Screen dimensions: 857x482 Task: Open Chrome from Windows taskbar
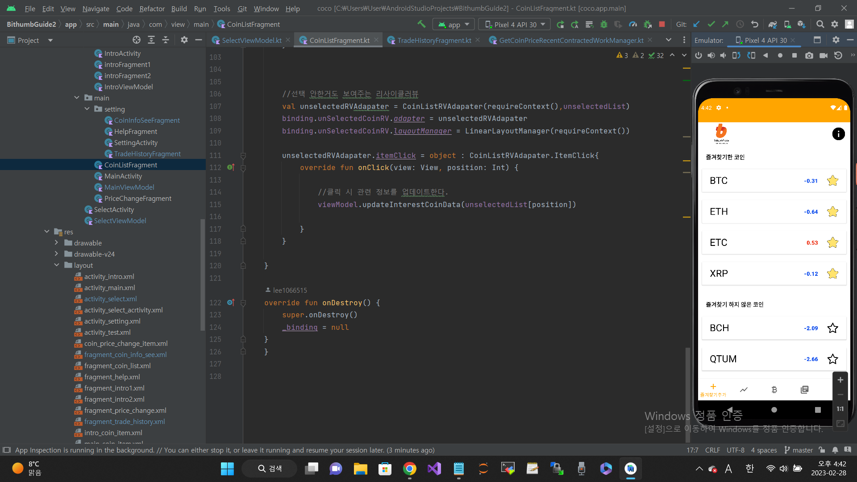point(409,469)
